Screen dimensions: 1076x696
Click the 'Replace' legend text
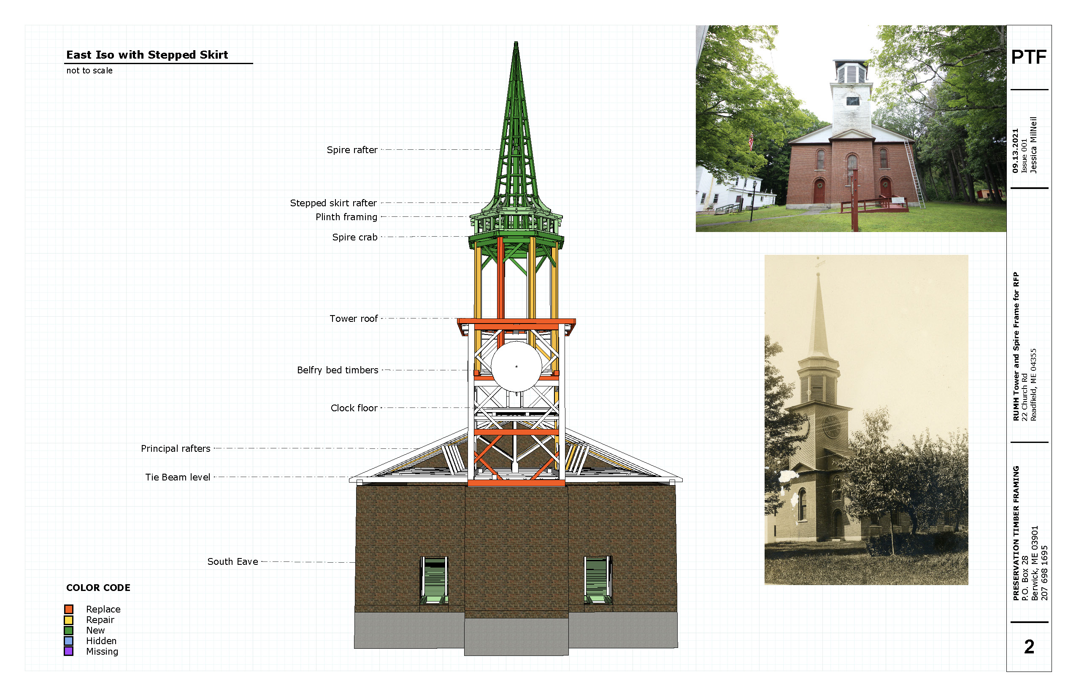(x=103, y=609)
